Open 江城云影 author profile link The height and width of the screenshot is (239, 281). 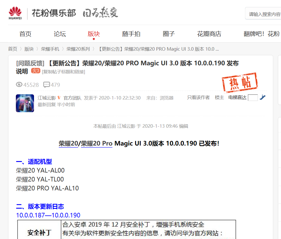point(47,98)
